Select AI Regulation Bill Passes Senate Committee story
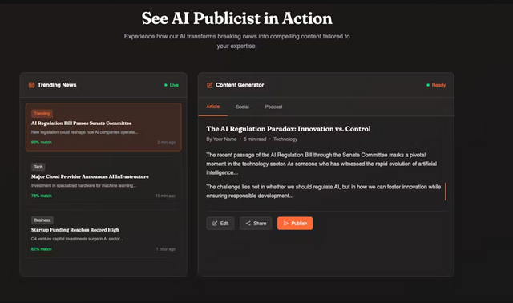This screenshot has height=303, width=513. pos(103,127)
